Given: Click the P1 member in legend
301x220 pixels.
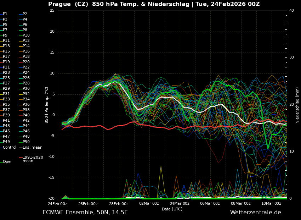Looking at the screenshot, I should tap(5, 14).
